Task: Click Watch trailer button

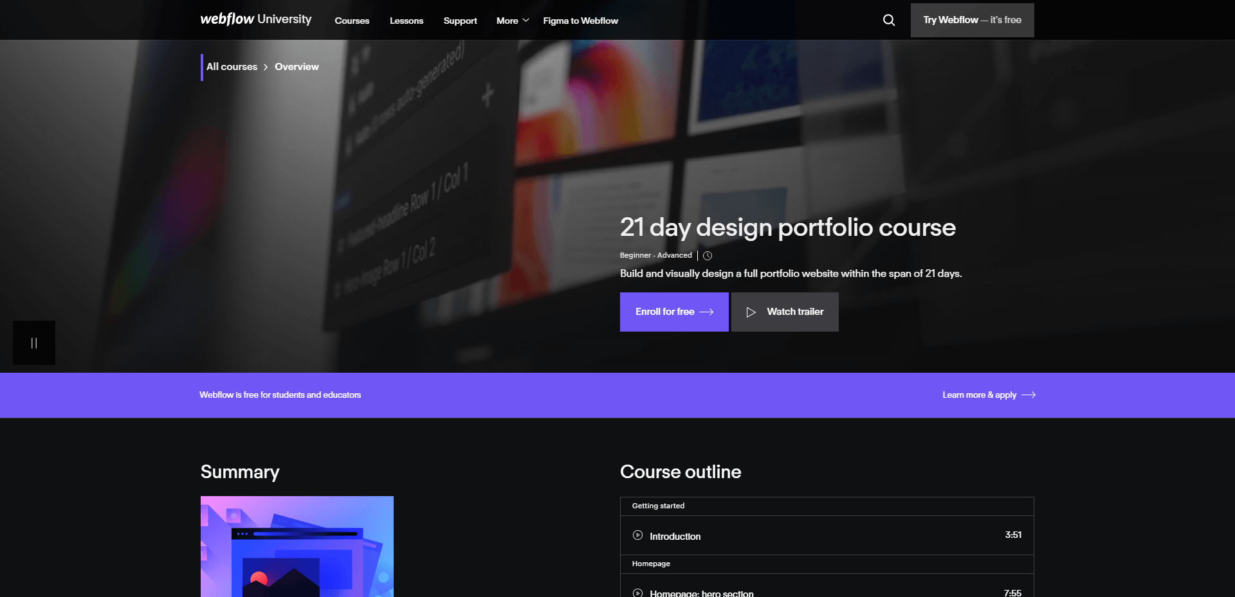Action: coord(785,312)
